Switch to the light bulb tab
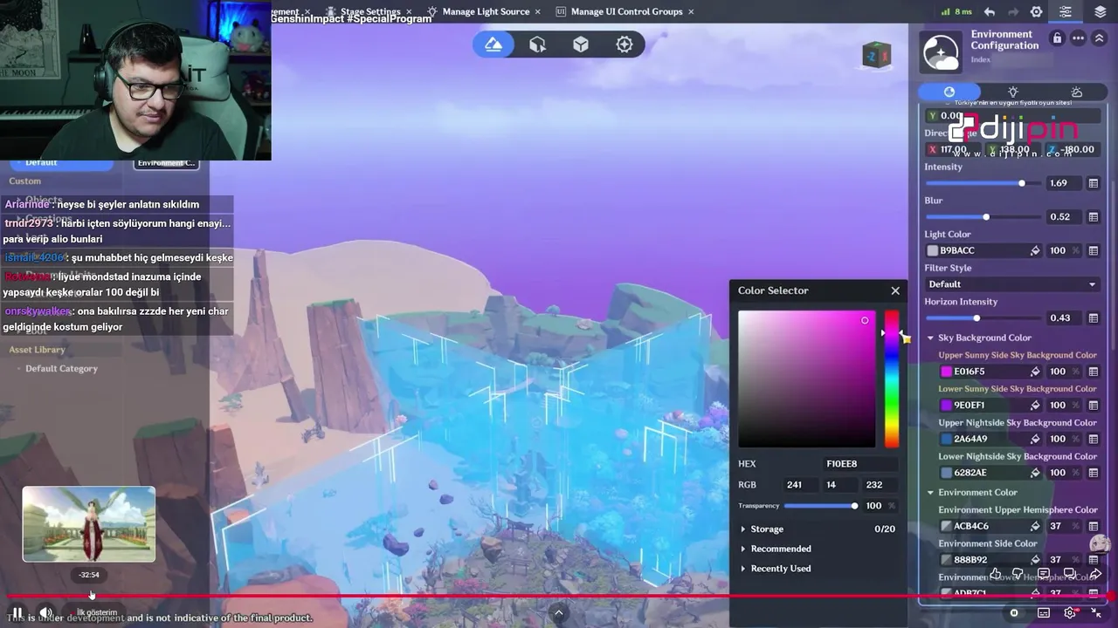The width and height of the screenshot is (1118, 628). pyautogui.click(x=1013, y=92)
